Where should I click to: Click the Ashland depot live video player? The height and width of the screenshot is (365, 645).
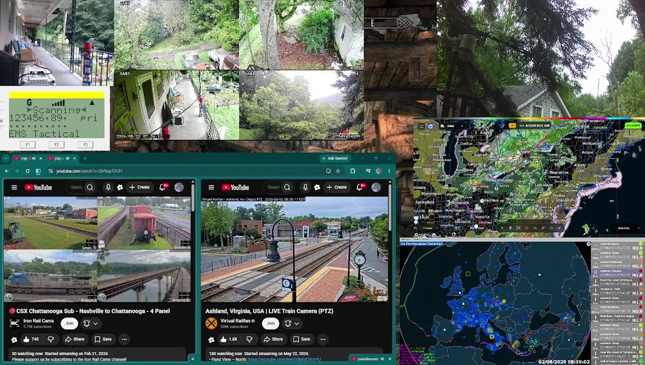(x=295, y=249)
